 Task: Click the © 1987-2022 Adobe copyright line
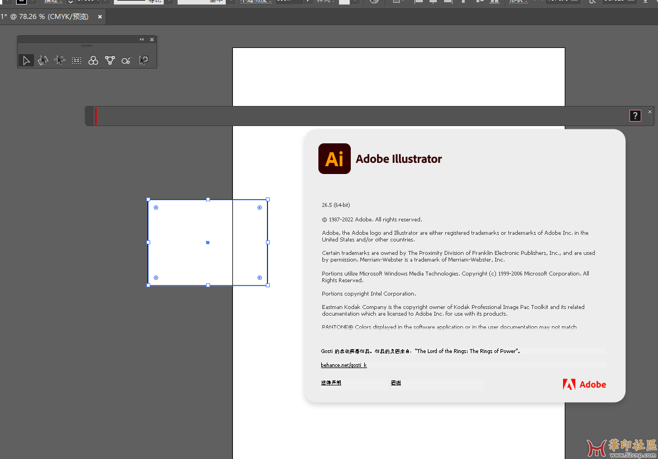coord(372,220)
